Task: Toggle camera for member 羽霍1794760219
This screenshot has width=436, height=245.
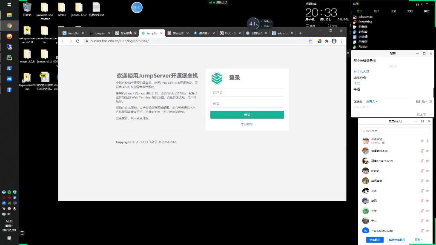Action: pyautogui.click(x=427, y=161)
